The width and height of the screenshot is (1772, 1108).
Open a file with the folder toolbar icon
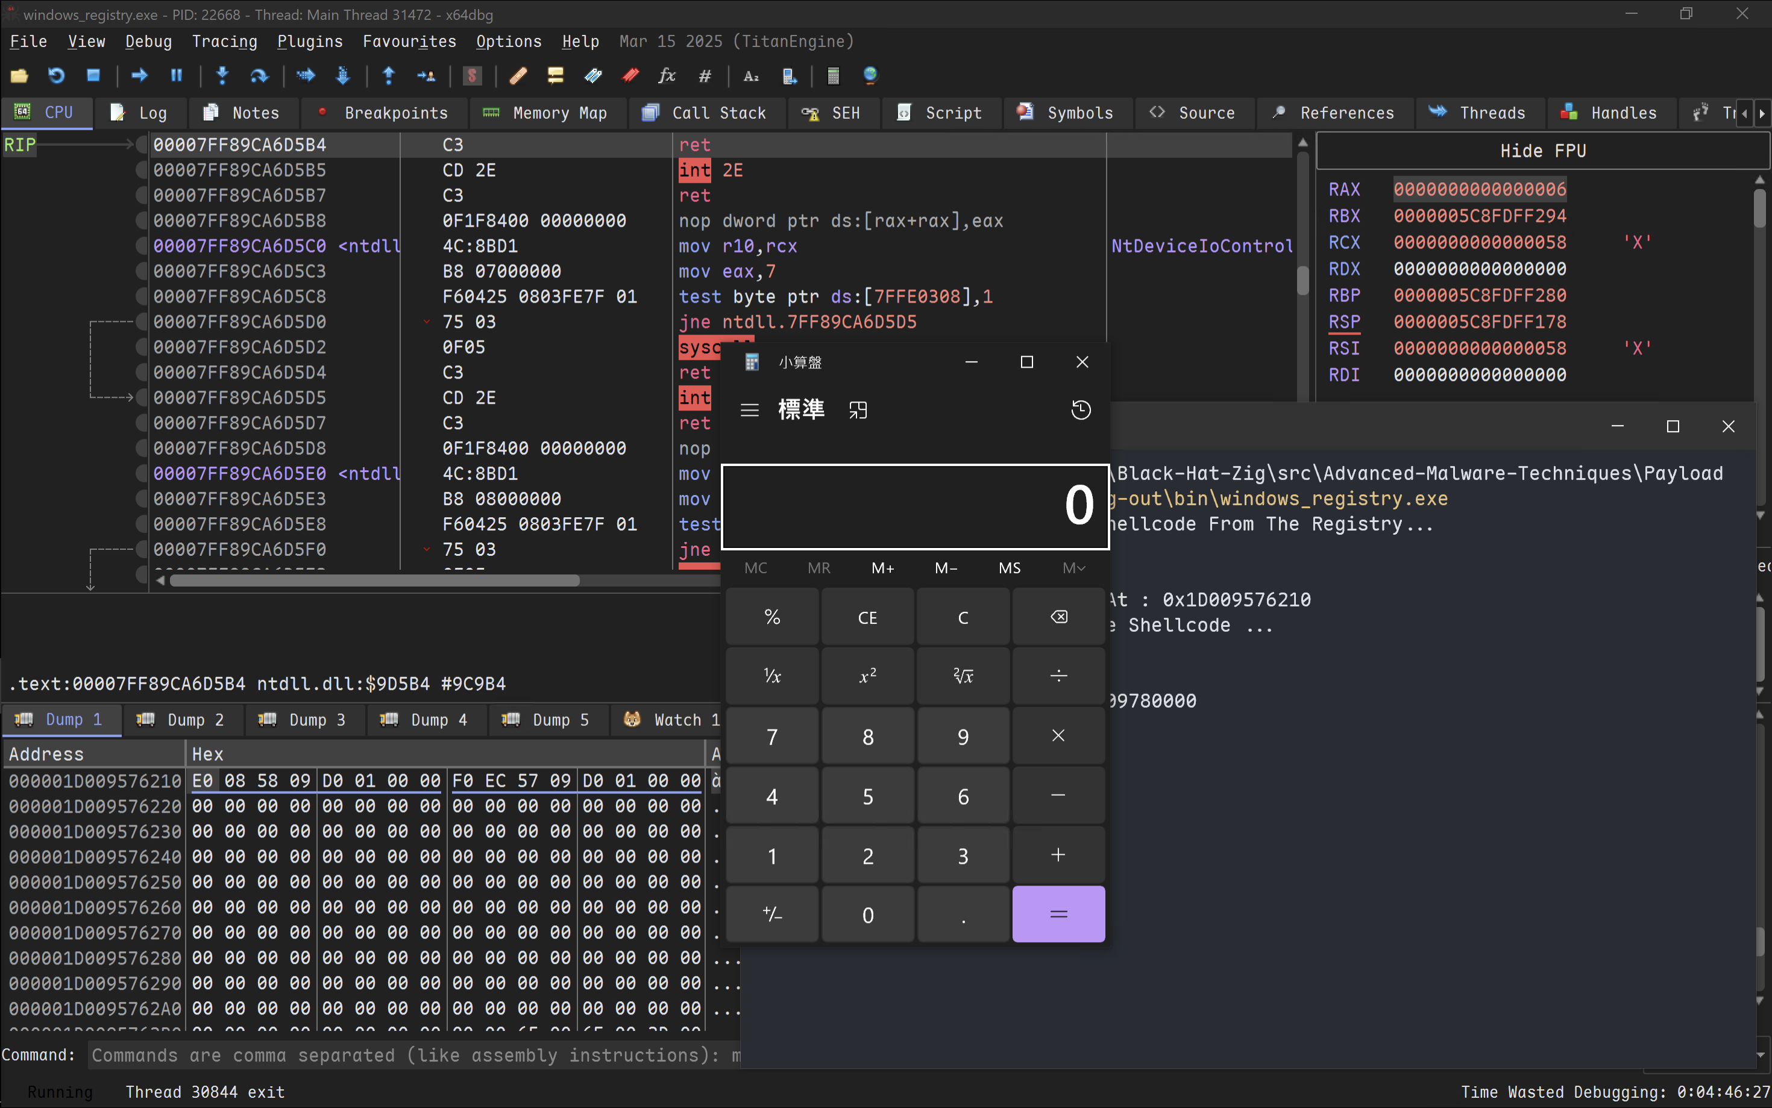19,75
